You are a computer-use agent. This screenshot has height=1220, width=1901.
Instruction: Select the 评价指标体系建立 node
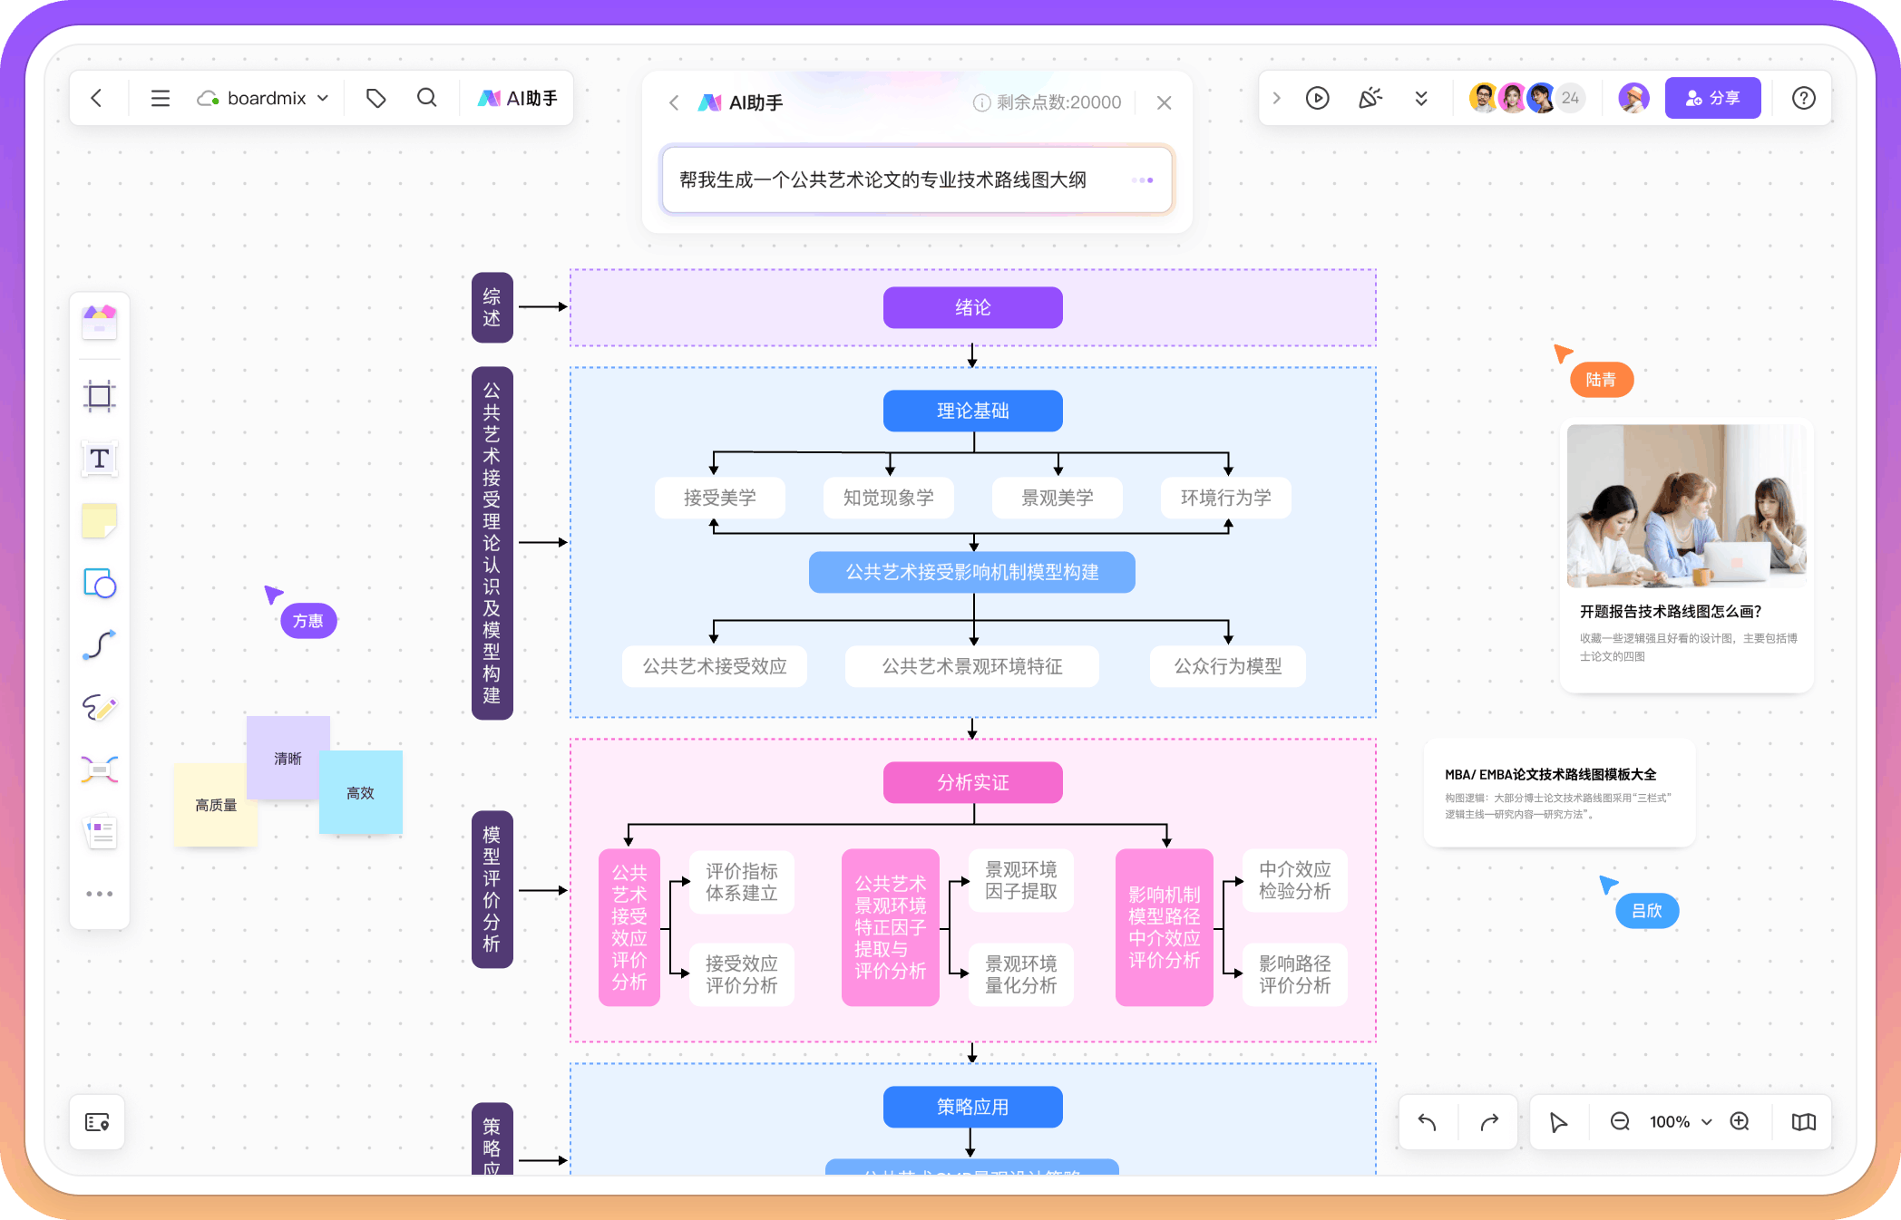pyautogui.click(x=742, y=881)
